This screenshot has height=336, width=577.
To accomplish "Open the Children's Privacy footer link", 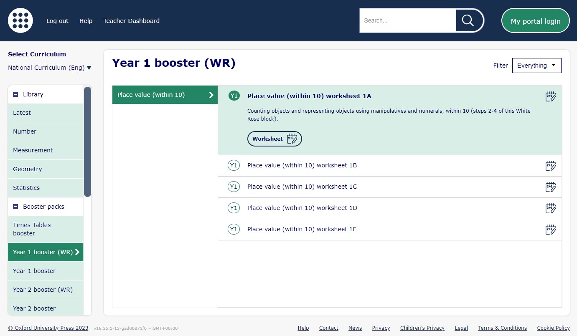I will (422, 328).
